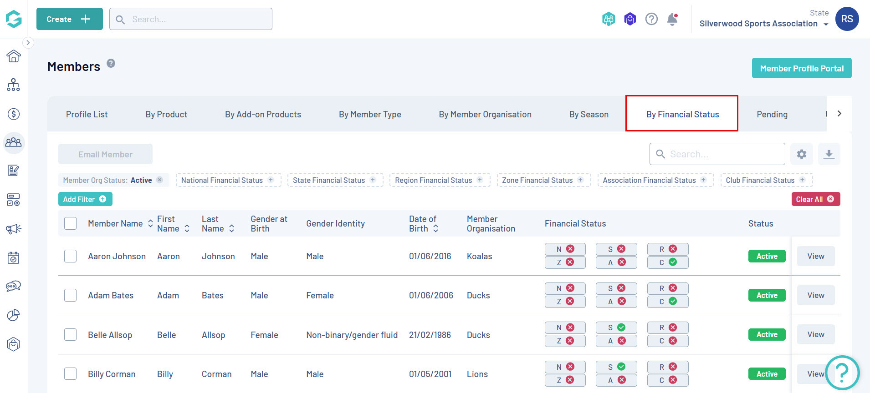Open the pie chart reports sidebar icon

[x=14, y=315]
